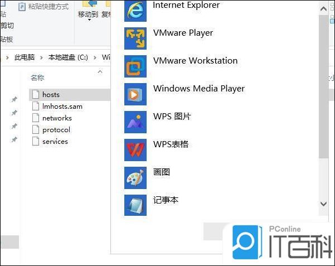The width and height of the screenshot is (335, 266).
Task: Click 移动到 button label
Action: pos(88,14)
